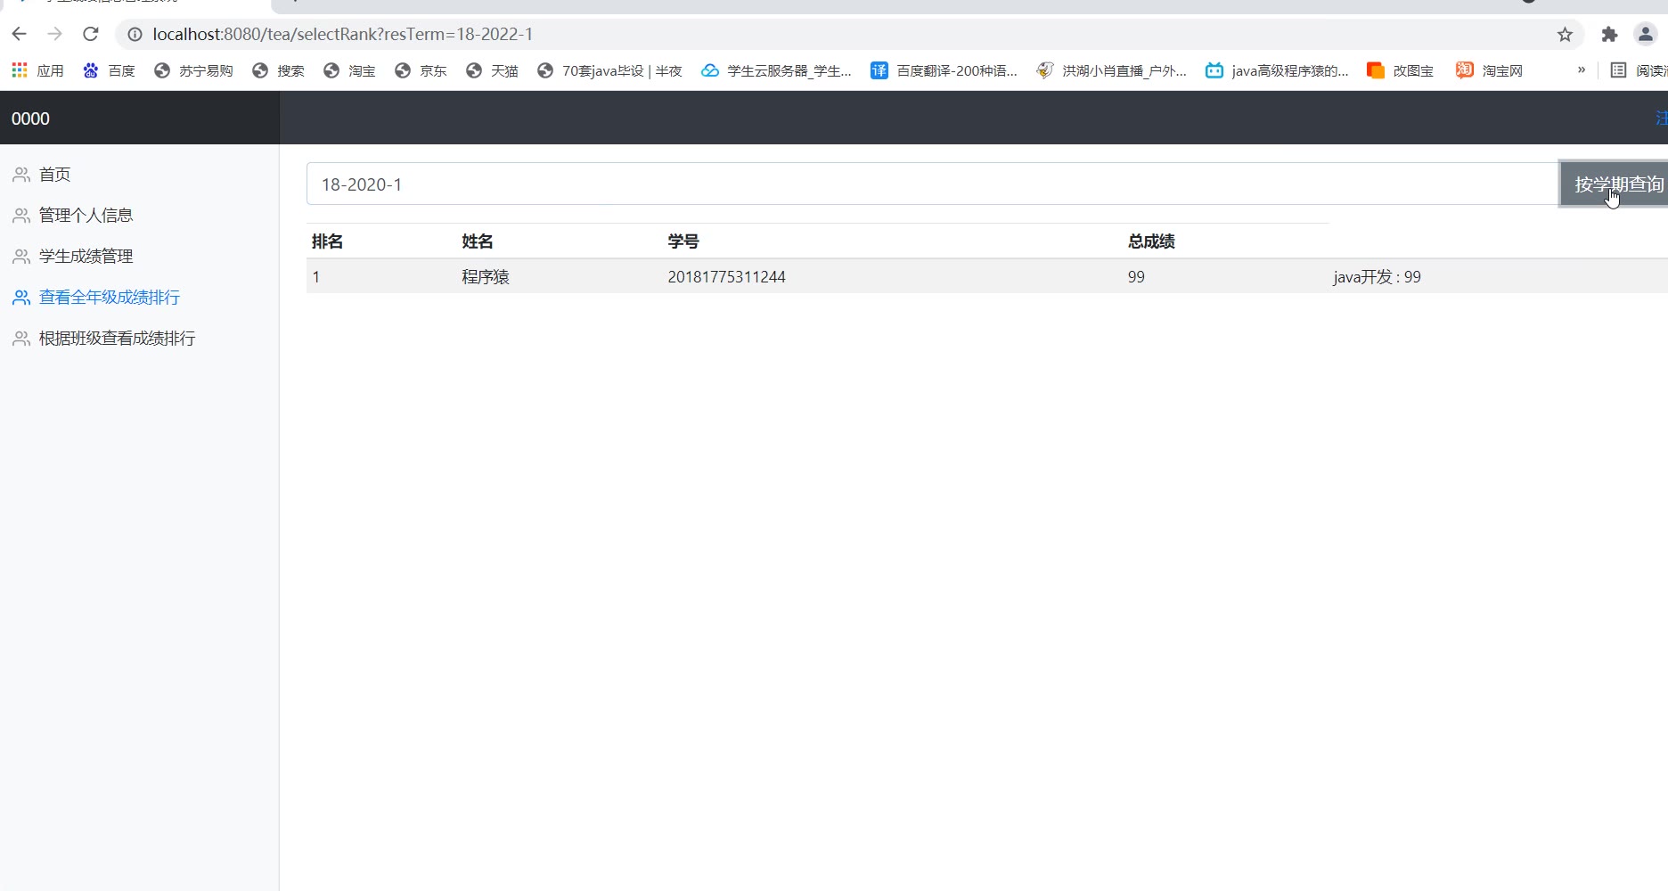Click the student number 20181775311244
Screen dimensions: 1668x891
[x=727, y=277]
